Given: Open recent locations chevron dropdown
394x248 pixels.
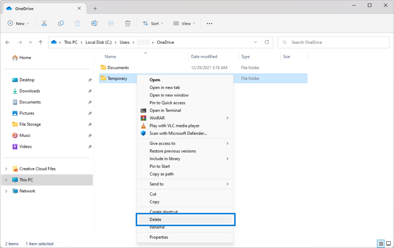Looking at the screenshot, I should (30, 42).
